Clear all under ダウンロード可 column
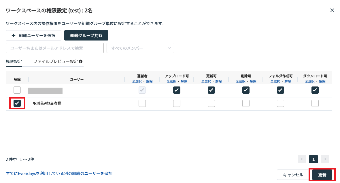This screenshot has width=340, height=183. (322, 81)
